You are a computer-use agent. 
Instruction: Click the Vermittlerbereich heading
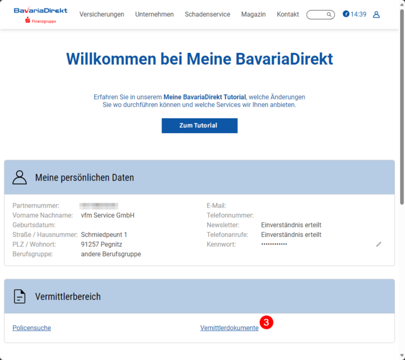pyautogui.click(x=68, y=297)
